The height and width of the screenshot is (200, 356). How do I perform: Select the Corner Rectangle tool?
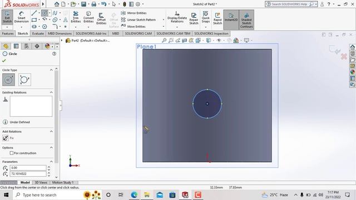pos(34,20)
